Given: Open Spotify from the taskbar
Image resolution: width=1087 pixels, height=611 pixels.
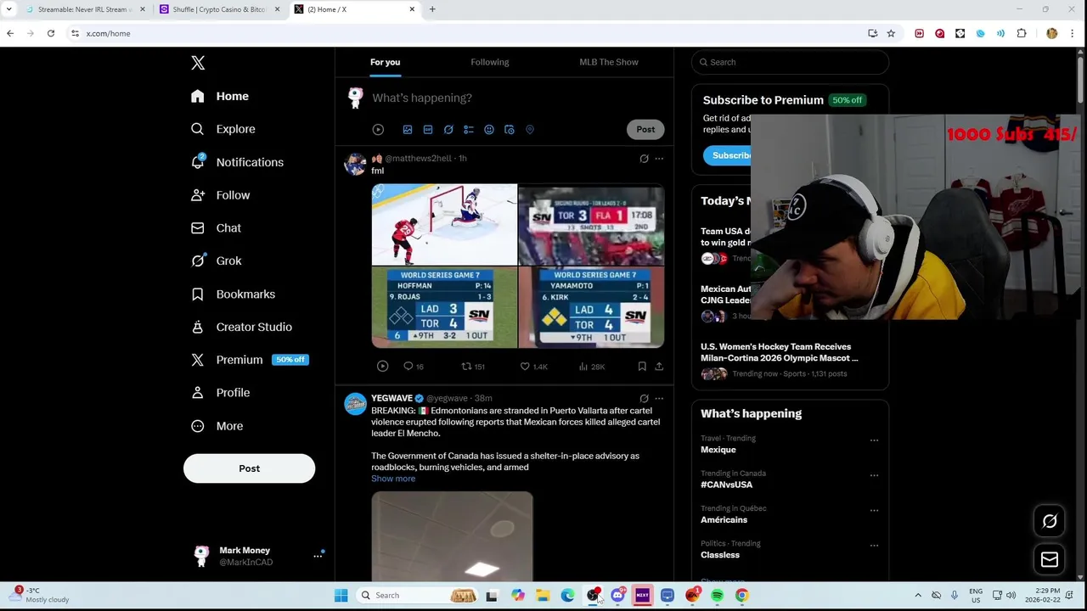Looking at the screenshot, I should coord(718,596).
